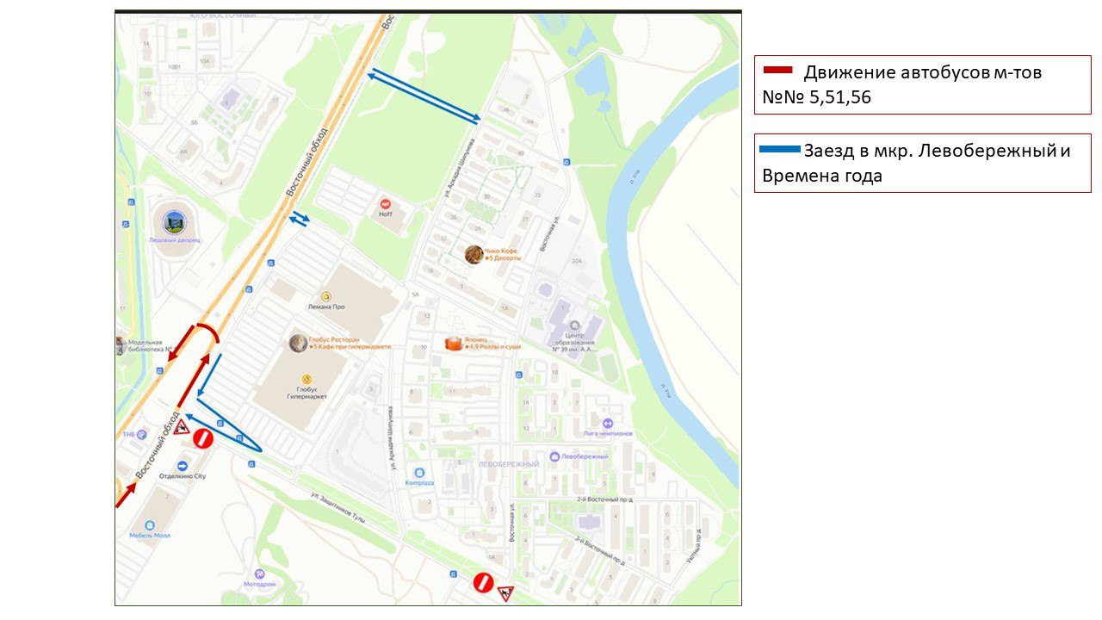
Task: Click the Ледовый дворец arena icon
Action: coord(174,221)
